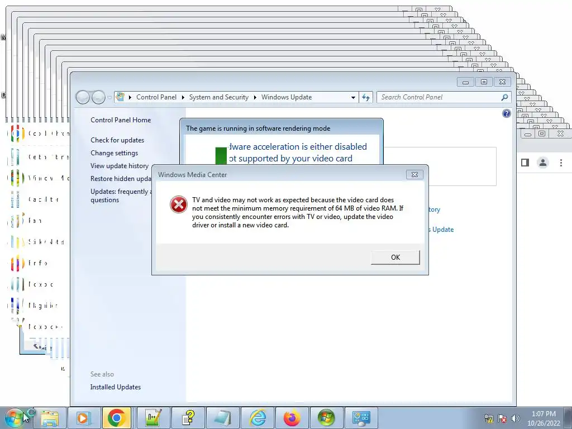Select Control Panel in the breadcrumb path
The image size is (572, 429).
point(156,97)
